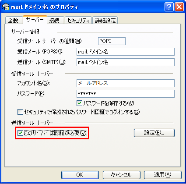Close the properties dialog with X

[x=179, y=7]
